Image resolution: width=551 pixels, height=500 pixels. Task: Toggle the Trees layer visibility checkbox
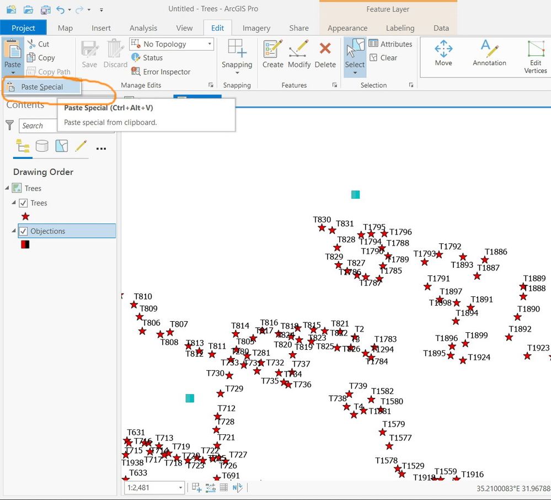point(23,203)
